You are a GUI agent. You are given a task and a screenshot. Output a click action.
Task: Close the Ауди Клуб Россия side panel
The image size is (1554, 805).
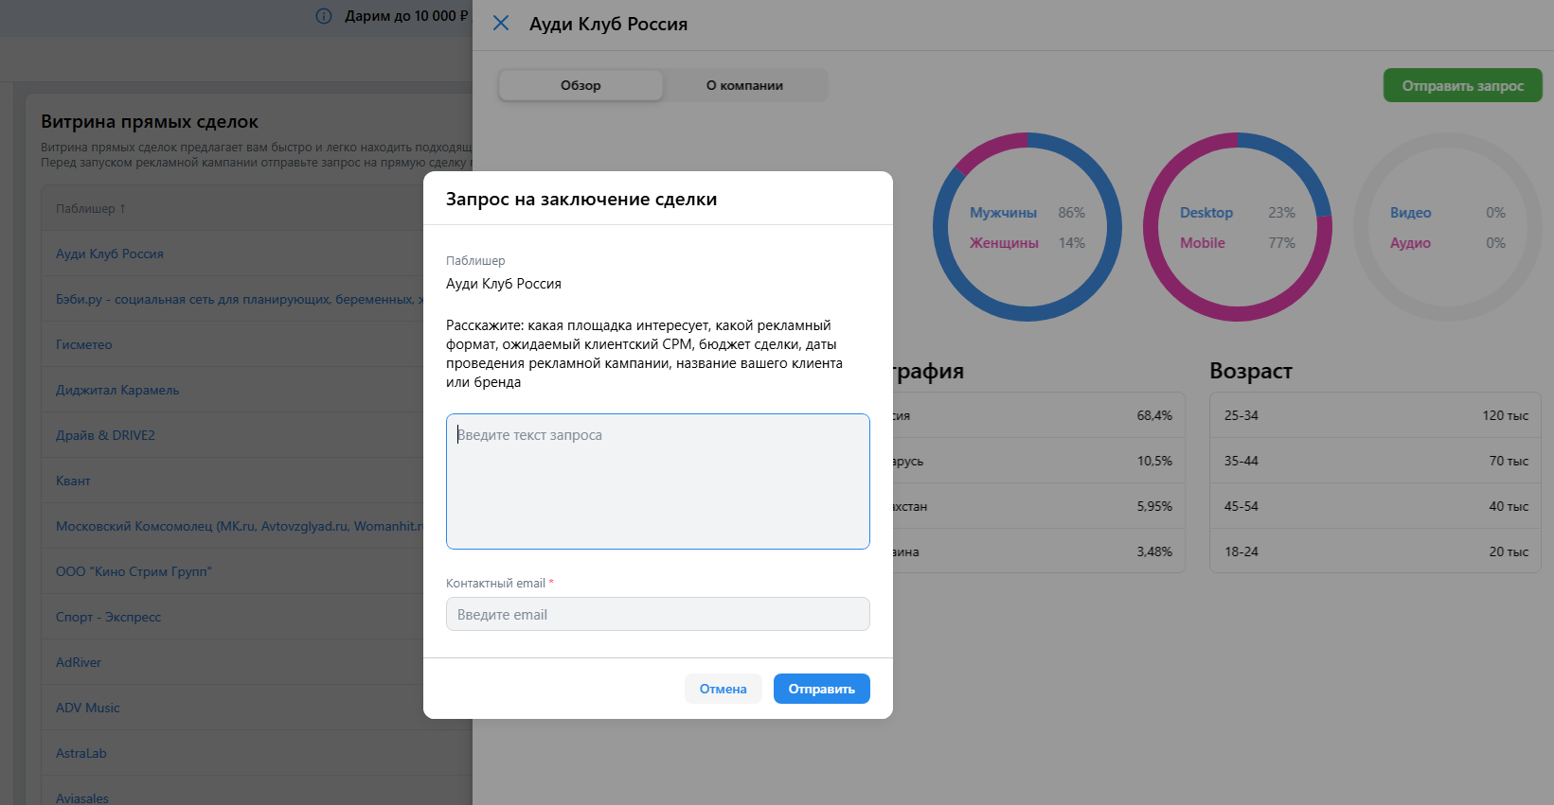pos(501,23)
